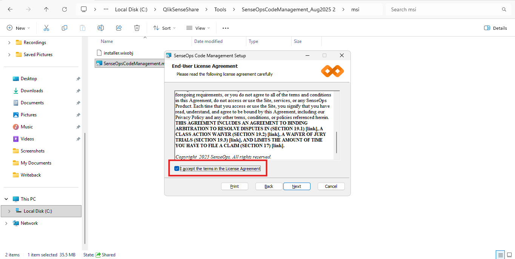The image size is (515, 259).
Task: Open the See more ellipsis in the toolbar
Action: pos(225,28)
